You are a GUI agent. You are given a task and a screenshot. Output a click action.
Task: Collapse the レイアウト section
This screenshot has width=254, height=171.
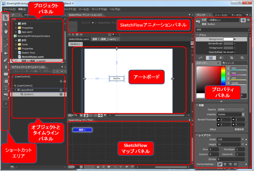(x=197, y=135)
